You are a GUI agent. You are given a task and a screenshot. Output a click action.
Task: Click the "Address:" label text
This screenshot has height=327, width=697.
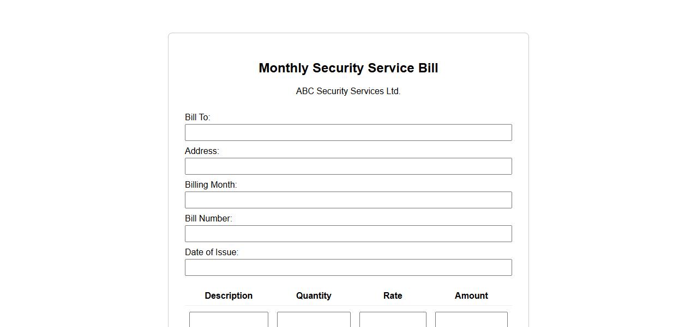tap(202, 151)
